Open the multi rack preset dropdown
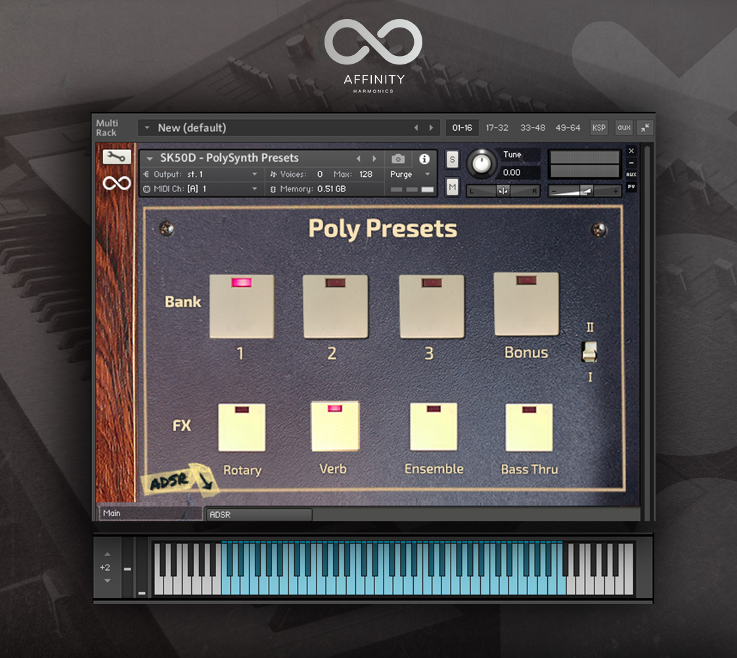 (147, 128)
